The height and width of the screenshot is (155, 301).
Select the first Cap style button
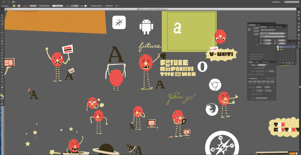coord(258,68)
